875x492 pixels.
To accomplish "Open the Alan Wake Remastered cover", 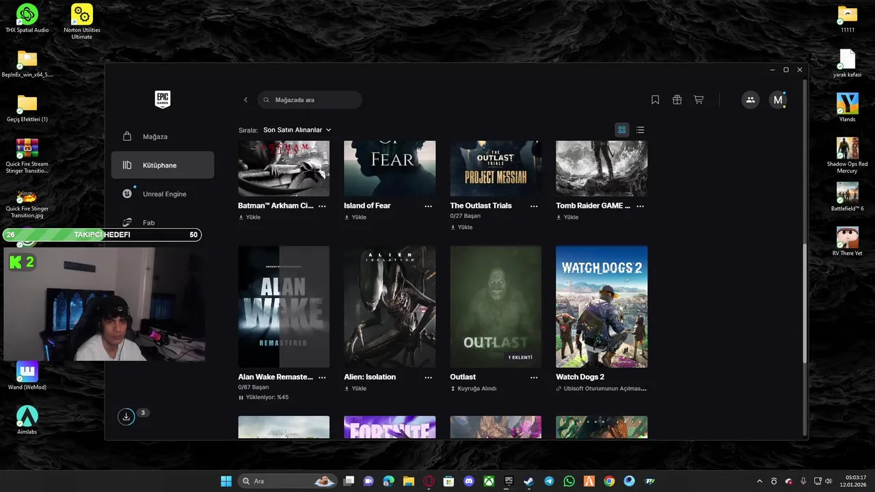I will click(x=284, y=307).
